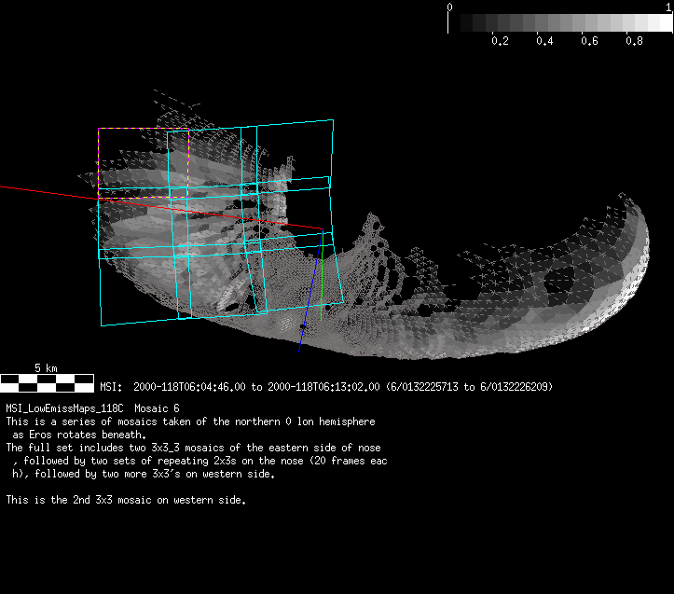
Task: Click the '5 km' label above scale bar
Action: point(46,368)
